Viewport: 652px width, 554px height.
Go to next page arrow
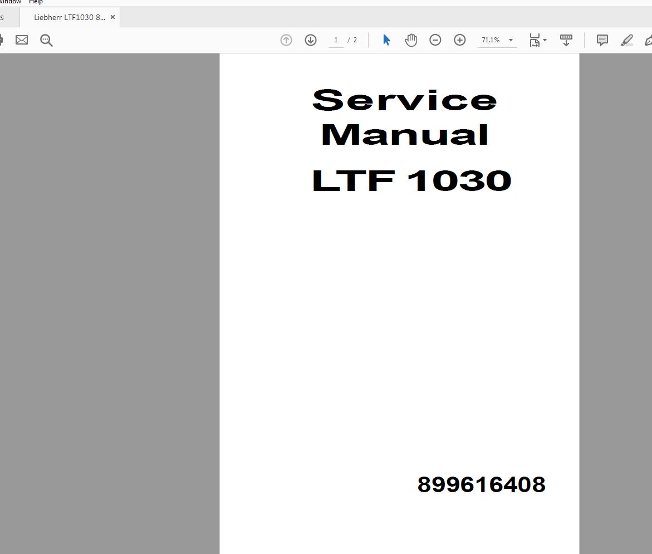point(311,40)
